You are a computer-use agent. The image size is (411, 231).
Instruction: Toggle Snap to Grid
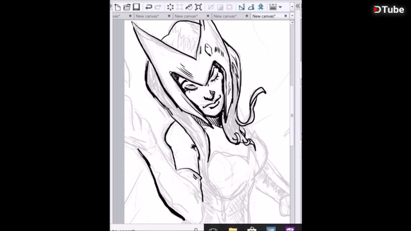pyautogui.click(x=261, y=7)
